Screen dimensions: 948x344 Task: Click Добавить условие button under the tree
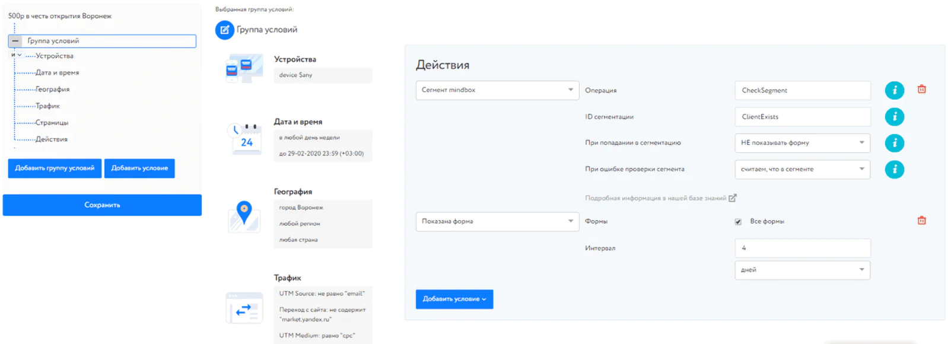pyautogui.click(x=139, y=168)
